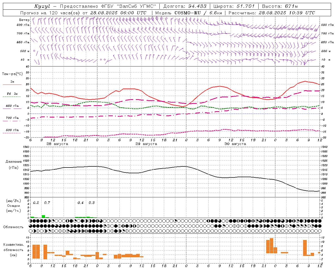Click the "Давление" pressure panel label
The width and height of the screenshot is (335, 268).
(x=14, y=162)
